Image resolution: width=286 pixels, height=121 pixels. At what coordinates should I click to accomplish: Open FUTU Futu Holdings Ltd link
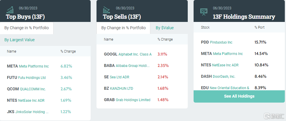click(x=26, y=78)
